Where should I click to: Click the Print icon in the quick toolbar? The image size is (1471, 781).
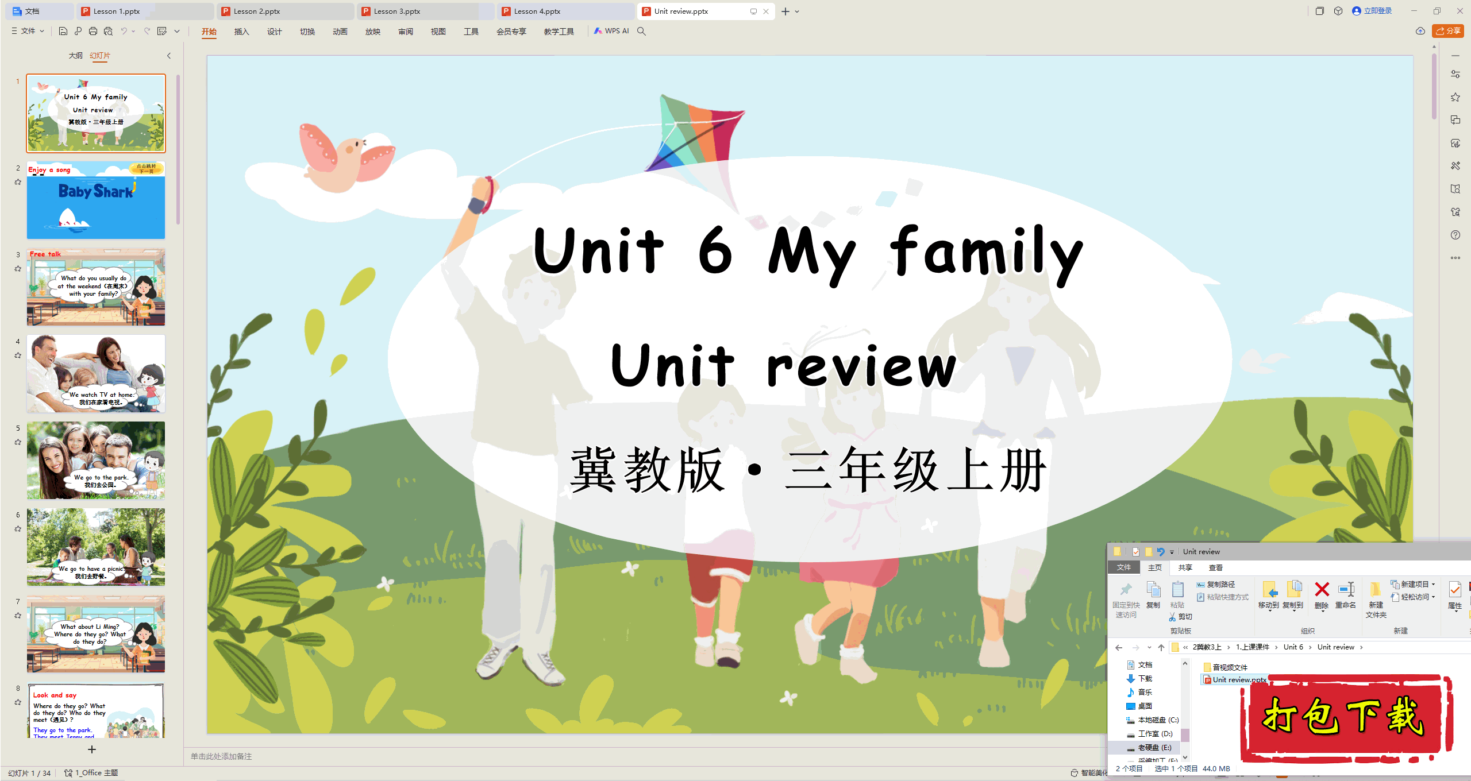93,31
